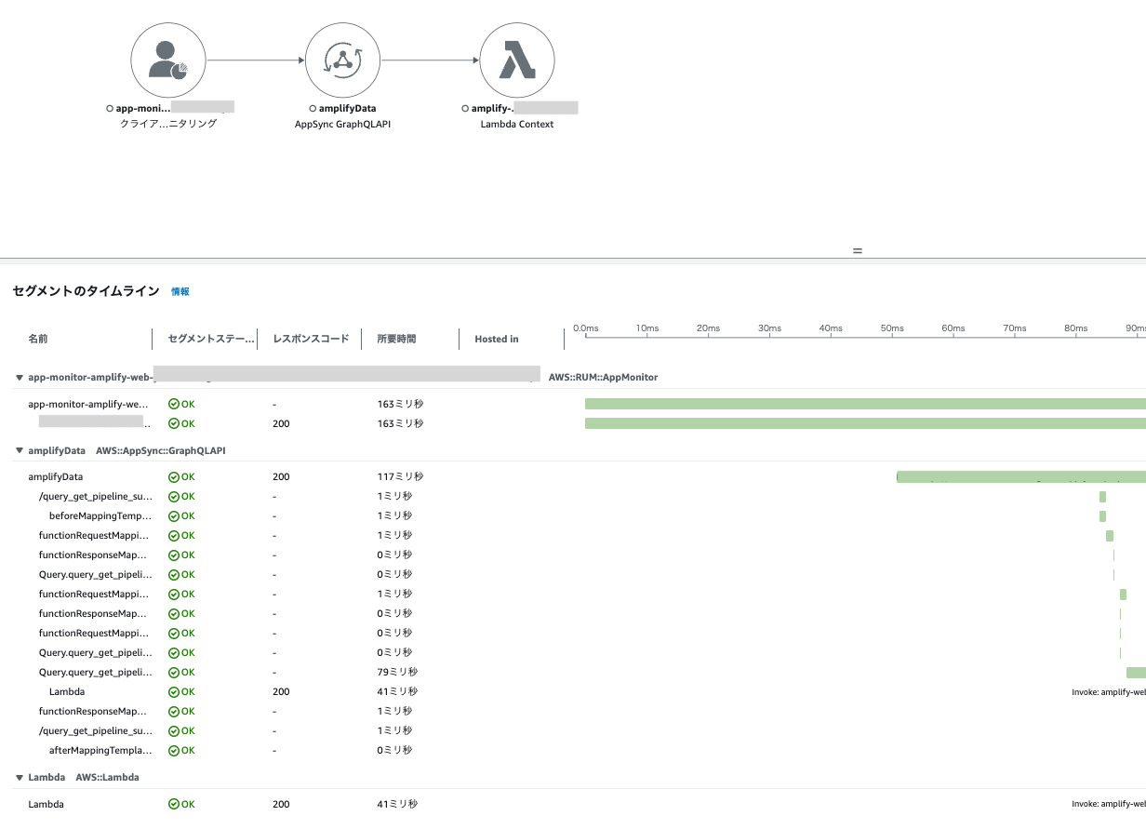Click the app-monitor-amplify-we row's timeline bar

tap(865, 404)
